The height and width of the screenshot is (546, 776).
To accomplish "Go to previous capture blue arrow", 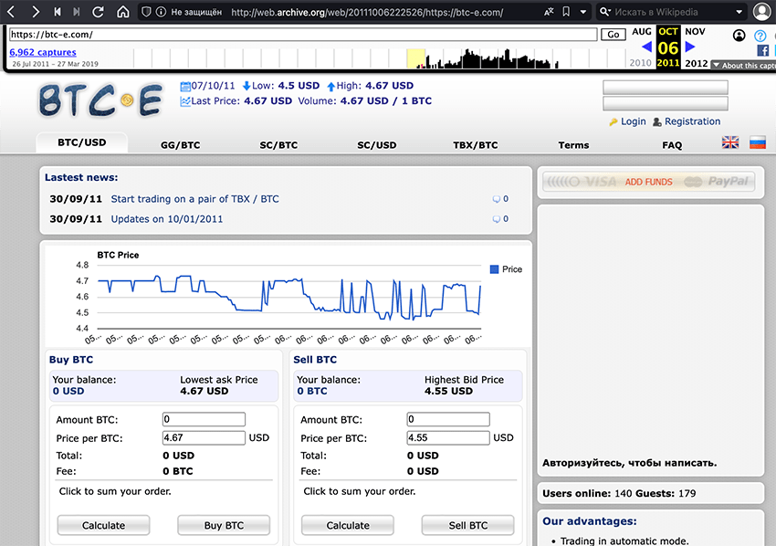I will (647, 47).
